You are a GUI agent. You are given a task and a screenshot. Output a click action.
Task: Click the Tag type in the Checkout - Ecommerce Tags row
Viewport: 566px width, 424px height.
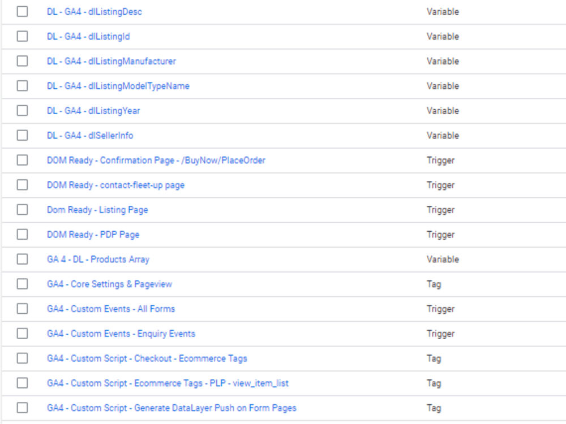coord(434,359)
